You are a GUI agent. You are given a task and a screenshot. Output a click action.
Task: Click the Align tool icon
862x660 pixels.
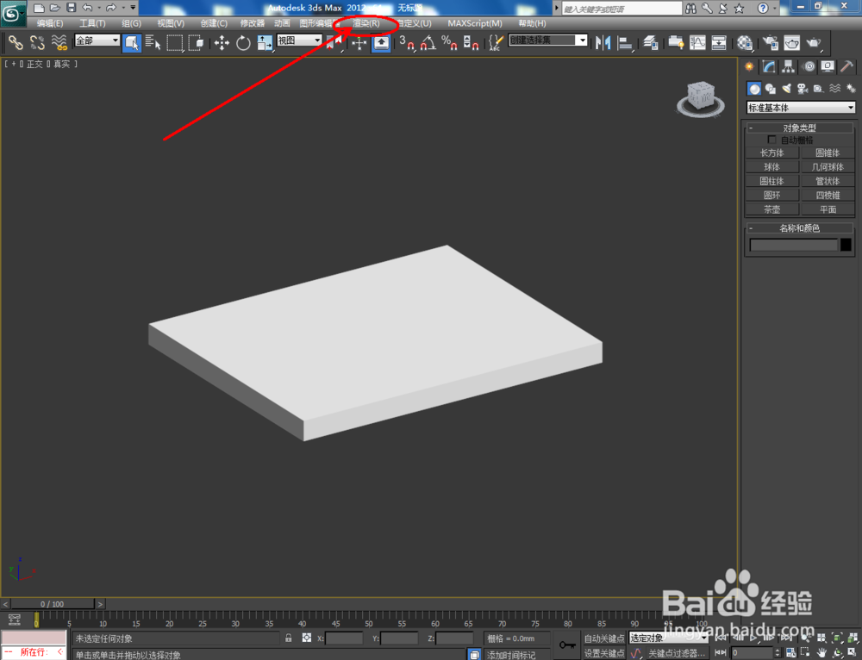pos(624,42)
